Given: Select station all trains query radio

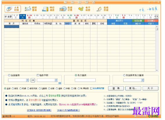Looking at the screenshot, I should [x=124, y=75].
